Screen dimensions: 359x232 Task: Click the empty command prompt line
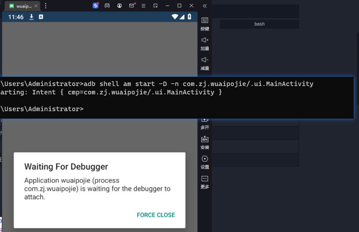[x=42, y=109]
